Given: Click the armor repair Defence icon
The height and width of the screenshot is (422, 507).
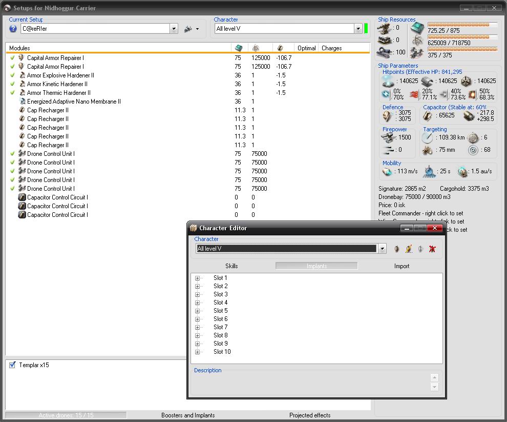Looking at the screenshot, I should 387,116.
